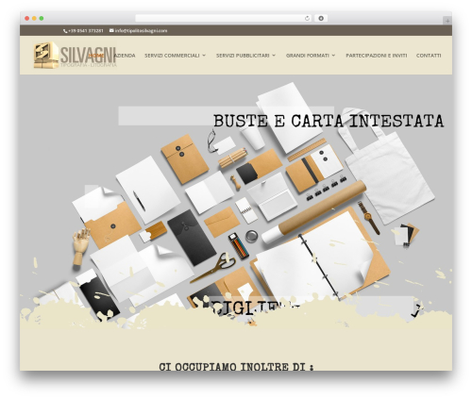Click the Silvagni logo image
Viewport: 472px width, 399px height.
click(75, 56)
